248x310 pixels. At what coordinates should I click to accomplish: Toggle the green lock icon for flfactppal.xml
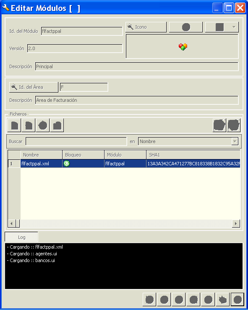coord(67,164)
